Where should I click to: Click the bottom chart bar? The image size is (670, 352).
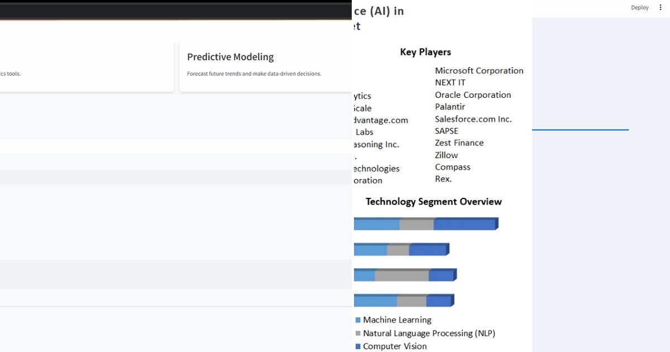(403, 300)
